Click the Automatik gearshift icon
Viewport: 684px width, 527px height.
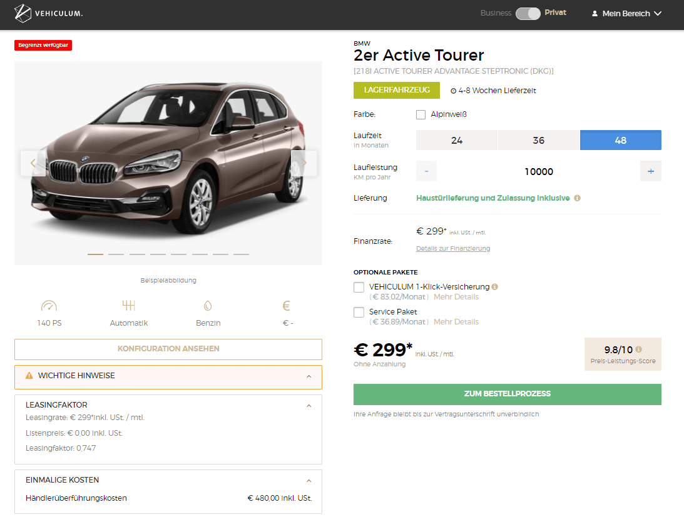click(x=129, y=306)
